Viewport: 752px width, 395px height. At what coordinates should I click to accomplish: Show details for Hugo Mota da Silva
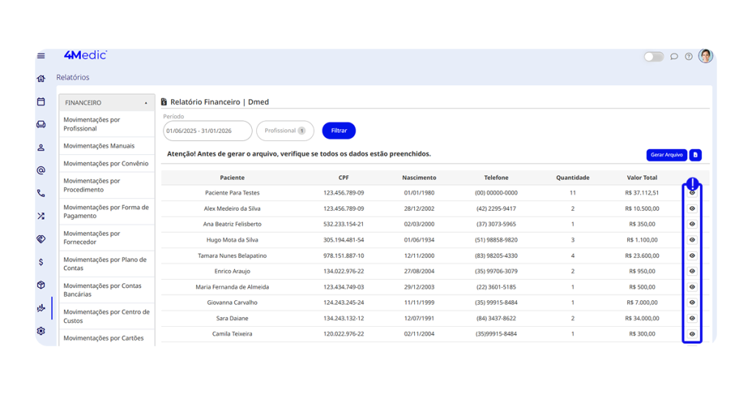pos(692,240)
